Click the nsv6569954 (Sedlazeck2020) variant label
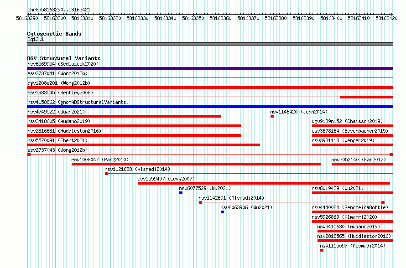The height and width of the screenshot is (268, 406). [x=63, y=64]
